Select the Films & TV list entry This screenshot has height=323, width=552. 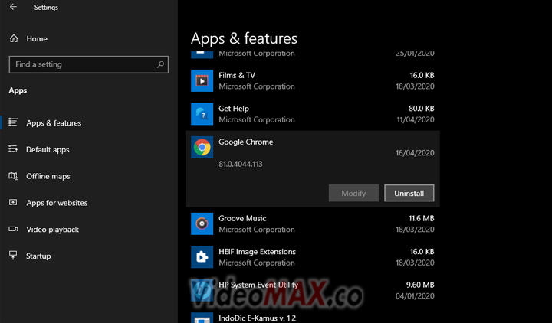coord(313,80)
